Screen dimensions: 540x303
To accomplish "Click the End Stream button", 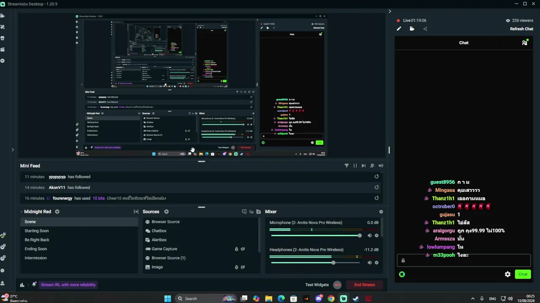I will click(x=364, y=285).
